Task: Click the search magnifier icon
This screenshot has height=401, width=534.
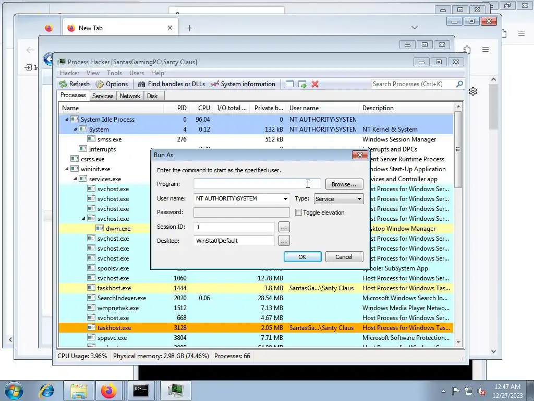Action: click(459, 84)
